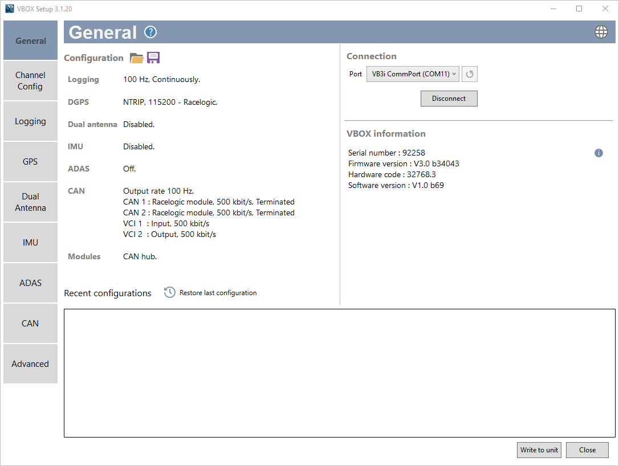Screen dimensions: 619x466
Task: Click the Modules label in Configuration summary
Action: pyautogui.click(x=84, y=256)
